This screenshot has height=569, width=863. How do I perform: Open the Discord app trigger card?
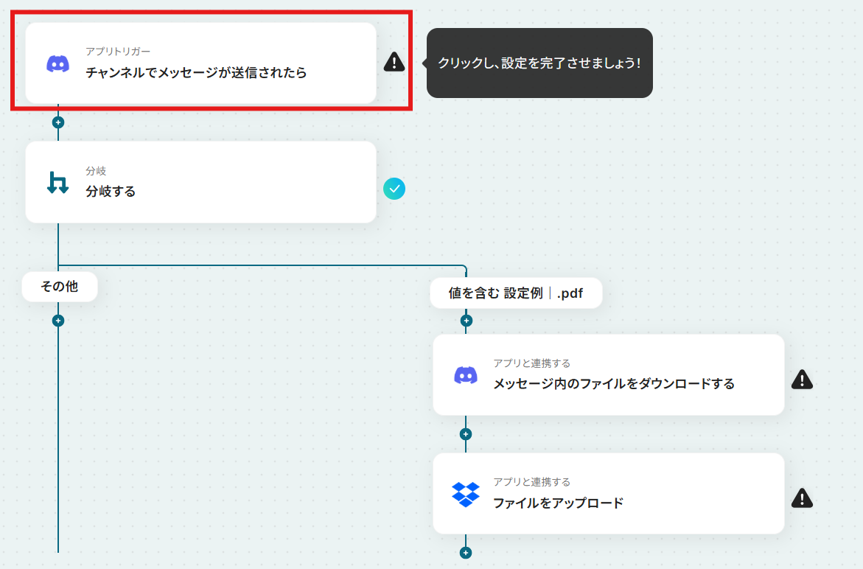click(x=201, y=63)
